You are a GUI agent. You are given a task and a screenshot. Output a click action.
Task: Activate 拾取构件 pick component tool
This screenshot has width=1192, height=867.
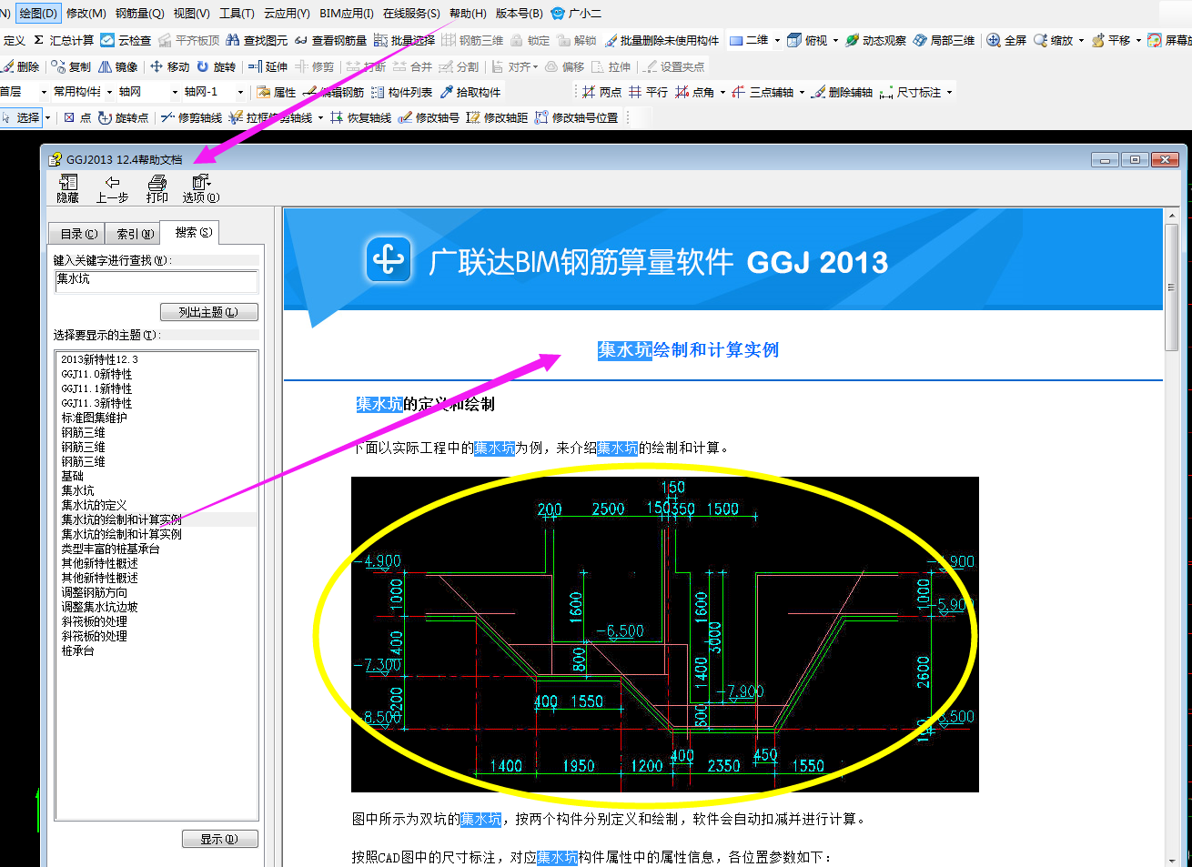[x=470, y=92]
